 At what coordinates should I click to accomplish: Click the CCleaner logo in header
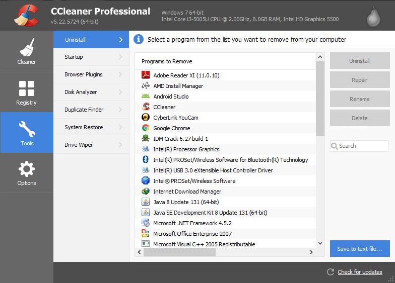(x=26, y=16)
